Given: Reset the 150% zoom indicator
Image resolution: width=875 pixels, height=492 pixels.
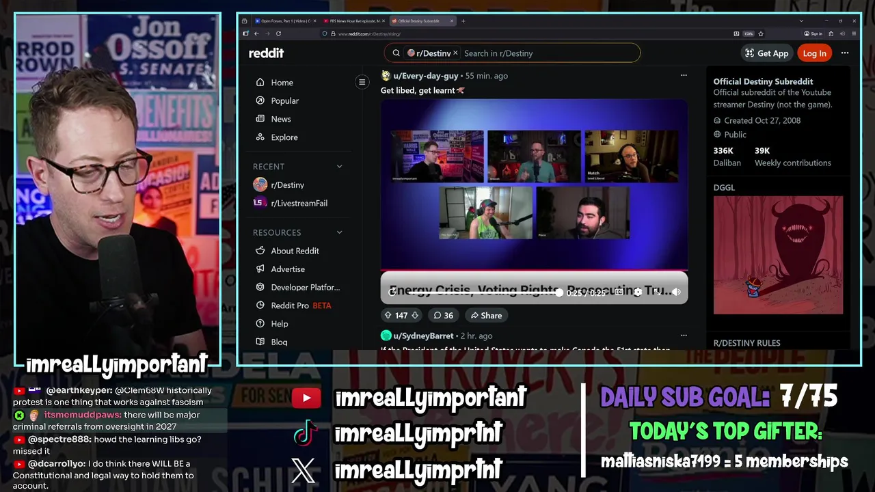Looking at the screenshot, I should 749,33.
